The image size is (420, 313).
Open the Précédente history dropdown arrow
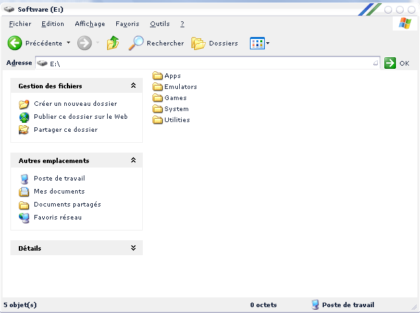click(68, 44)
